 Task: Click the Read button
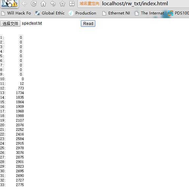click(88, 24)
